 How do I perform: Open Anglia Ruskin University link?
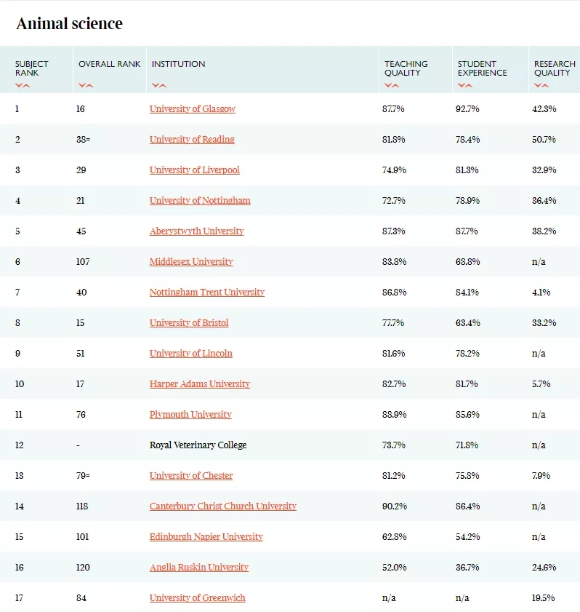[199, 567]
